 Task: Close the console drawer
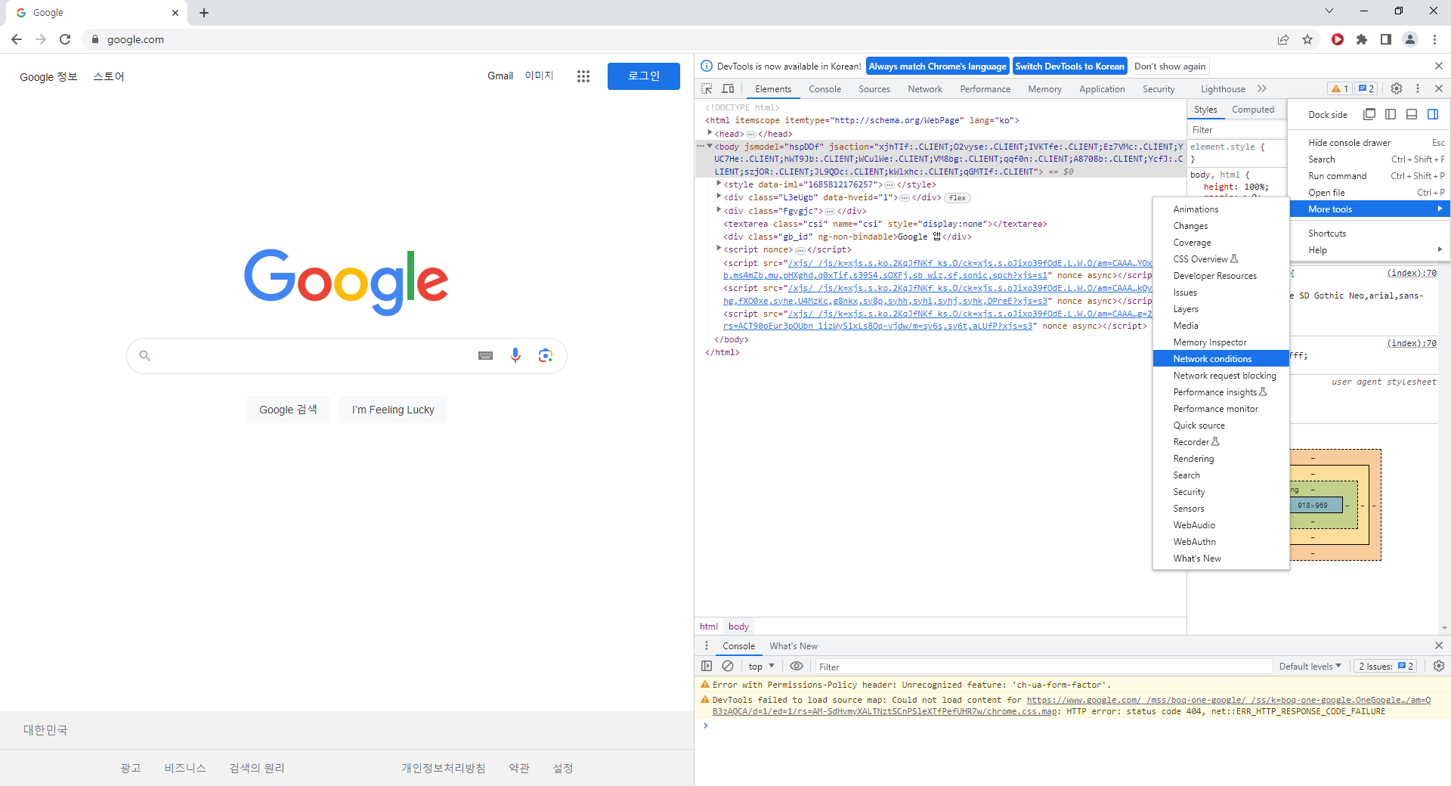[1439, 645]
